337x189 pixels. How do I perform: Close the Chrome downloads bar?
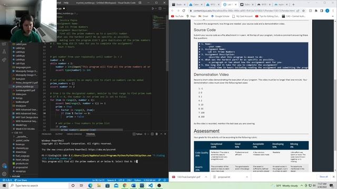point(333,177)
